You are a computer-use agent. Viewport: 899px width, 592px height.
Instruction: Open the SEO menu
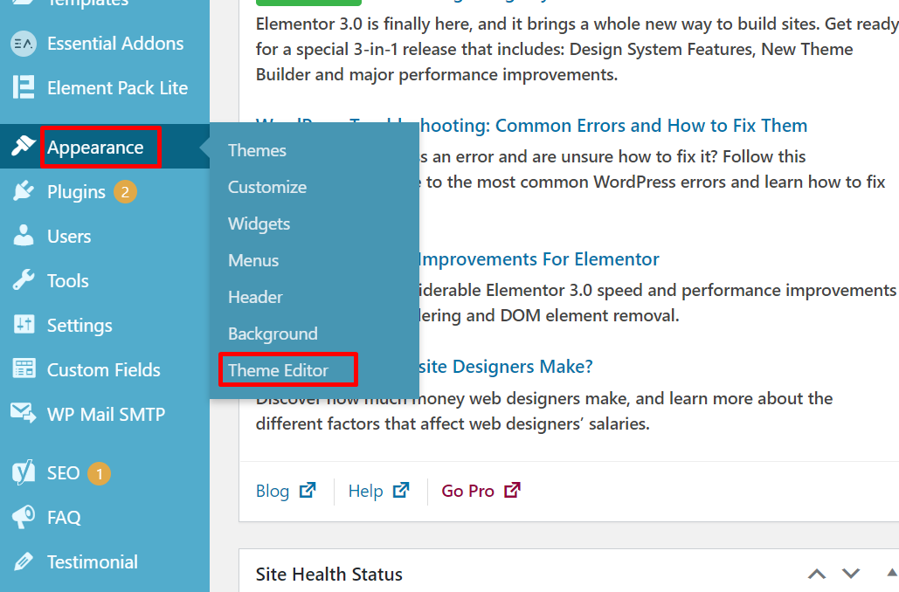tap(105, 473)
